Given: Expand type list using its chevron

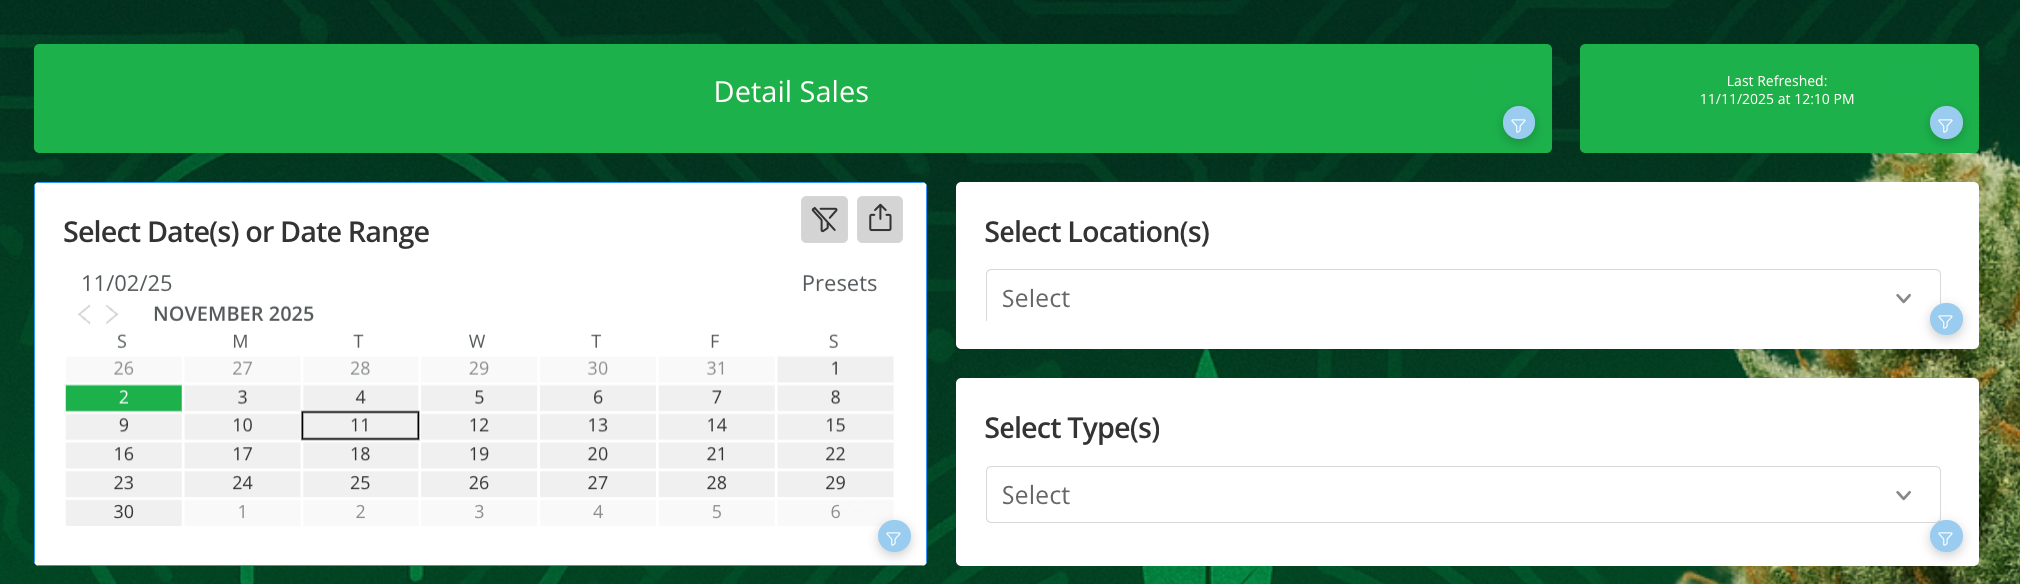Looking at the screenshot, I should [x=1903, y=495].
